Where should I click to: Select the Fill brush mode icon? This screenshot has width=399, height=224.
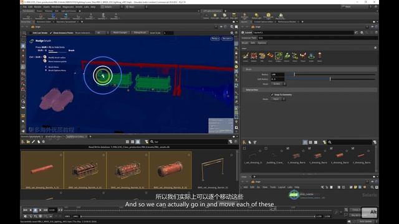coord(262,56)
